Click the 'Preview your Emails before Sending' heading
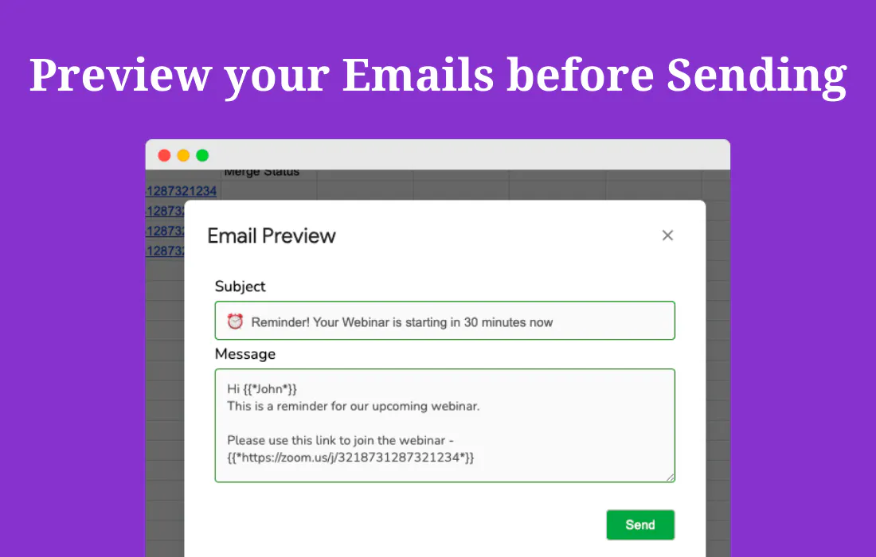Screen dimensions: 876x557 click(438, 76)
